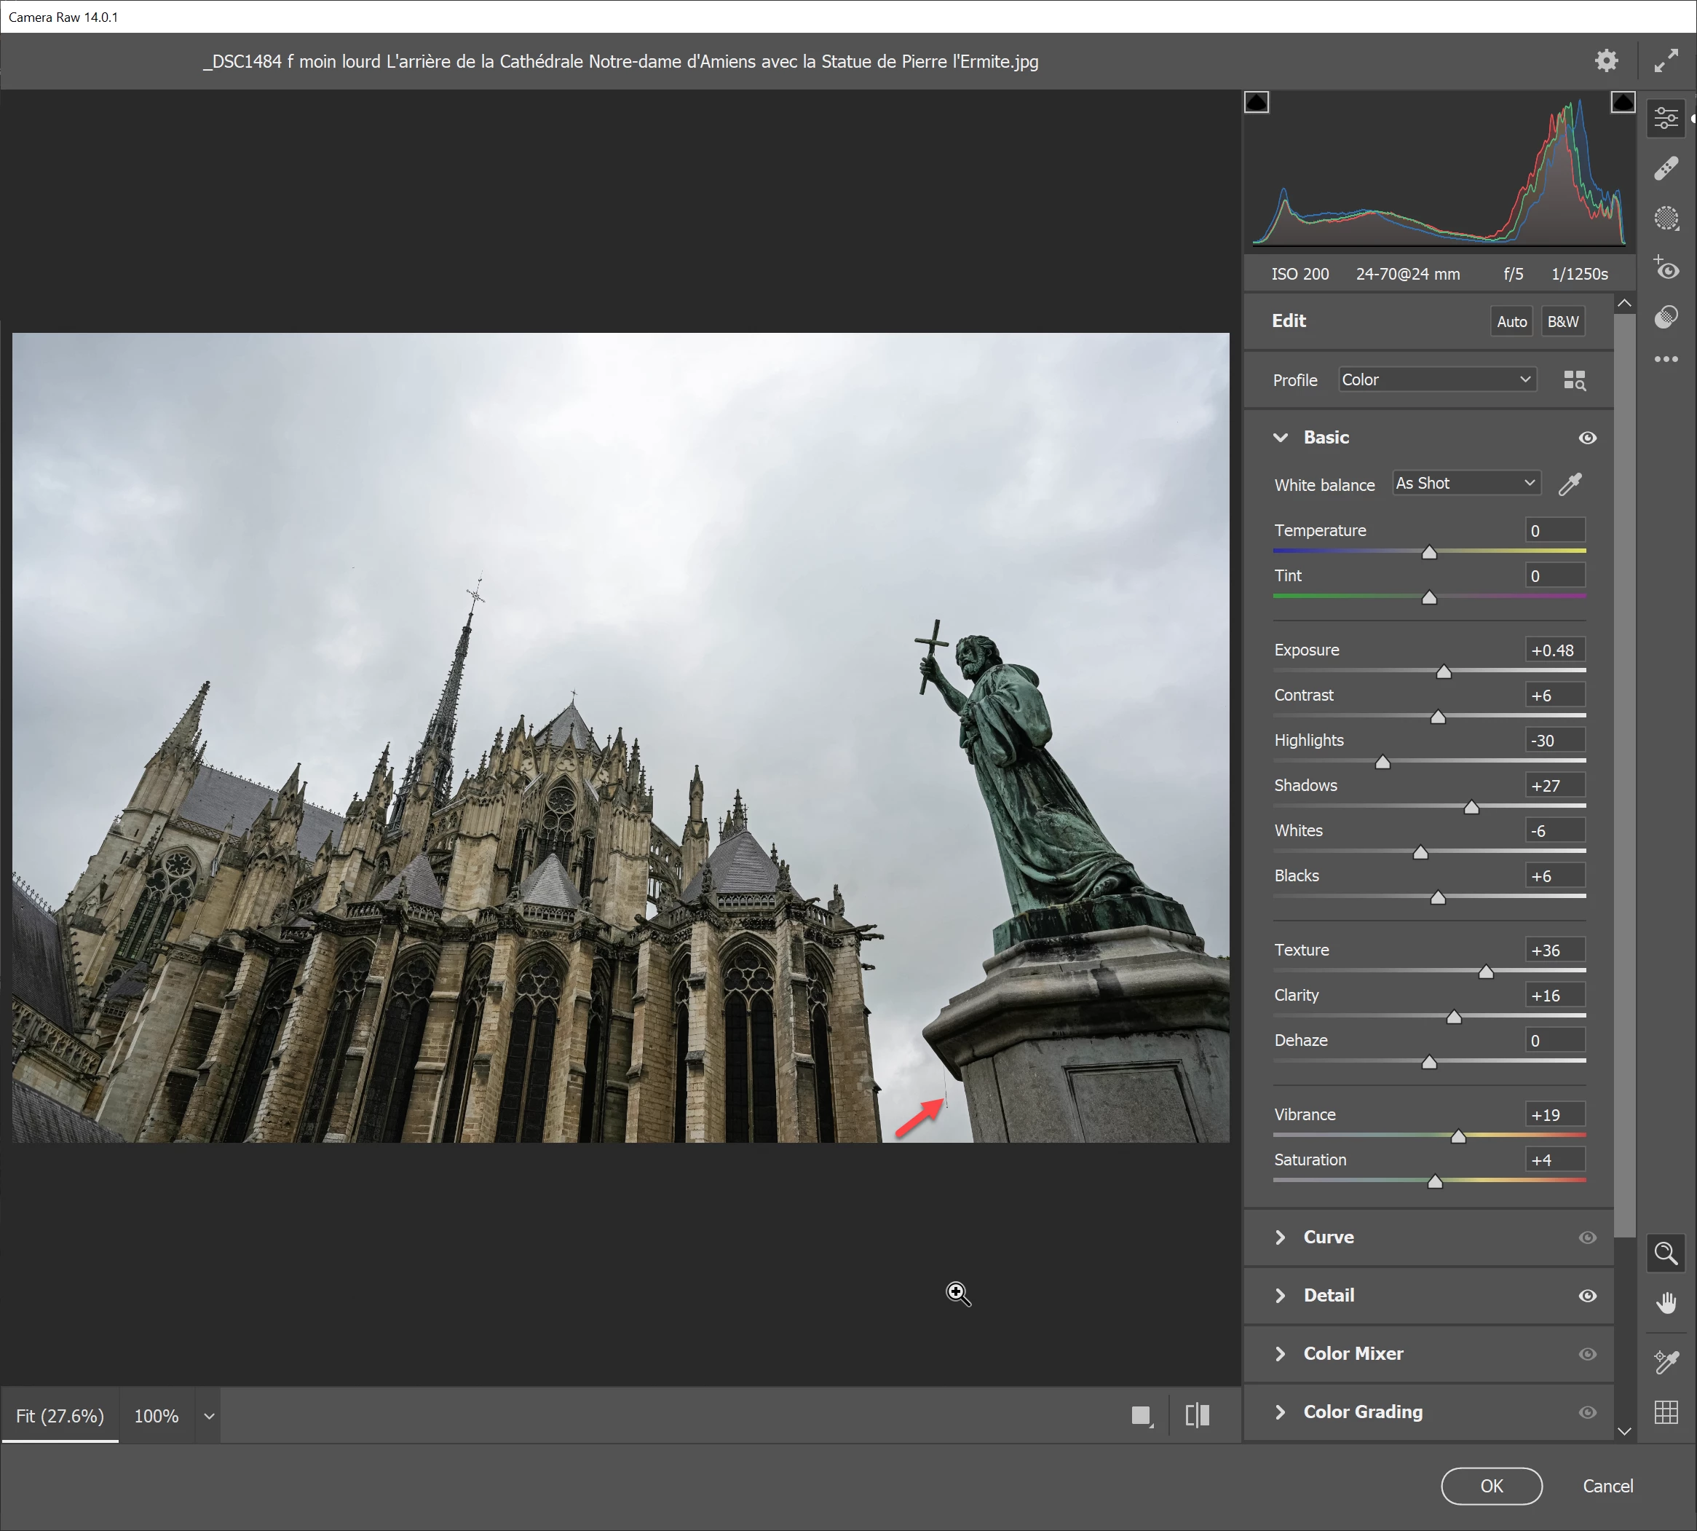Image resolution: width=1697 pixels, height=1531 pixels.
Task: Toggle shadow clipping warning in histogram
Action: pos(1257,103)
